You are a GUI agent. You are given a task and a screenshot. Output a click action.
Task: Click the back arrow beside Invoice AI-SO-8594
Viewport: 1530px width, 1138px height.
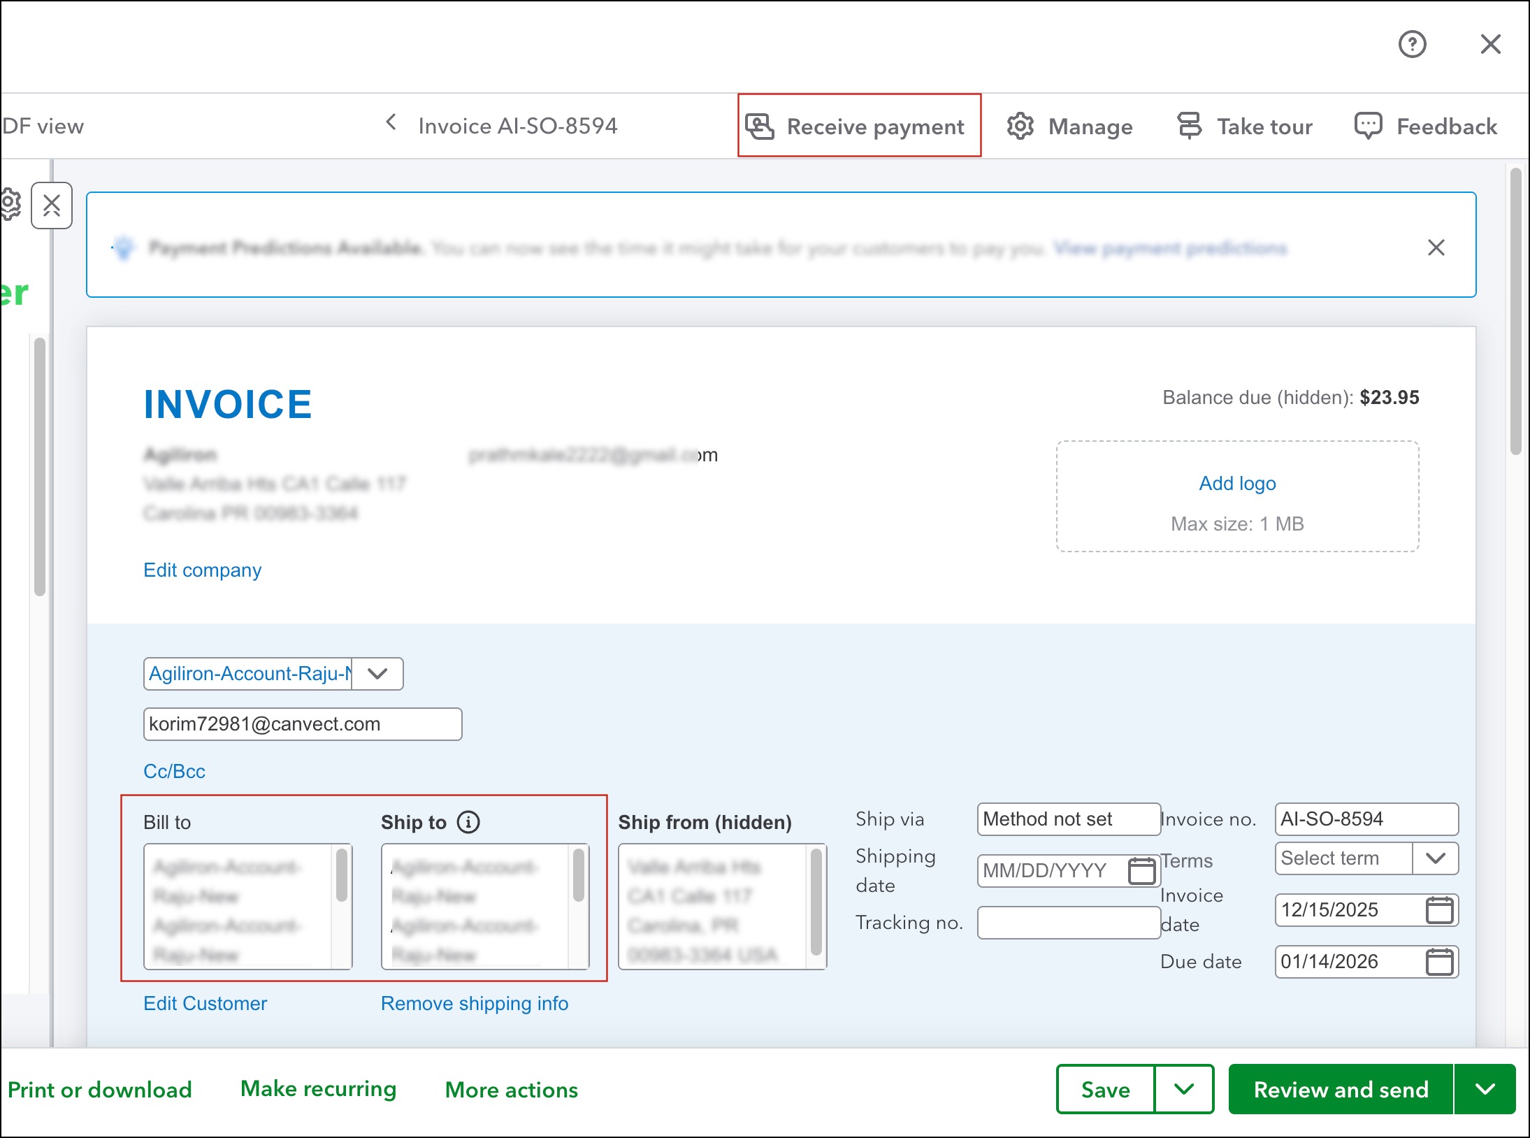click(x=391, y=123)
